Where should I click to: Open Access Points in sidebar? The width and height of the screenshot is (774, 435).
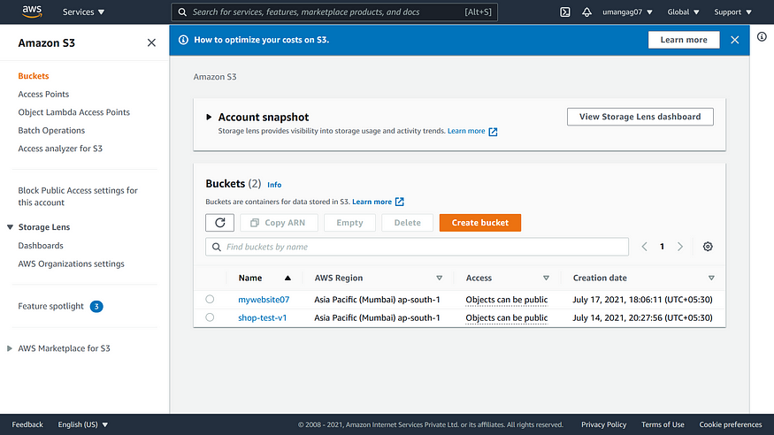pos(43,95)
